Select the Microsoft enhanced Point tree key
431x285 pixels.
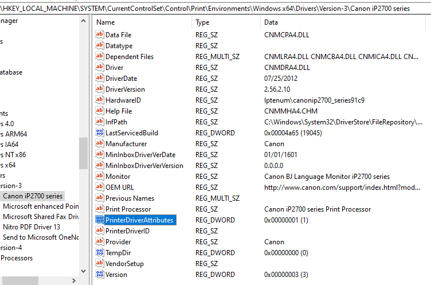coord(41,206)
